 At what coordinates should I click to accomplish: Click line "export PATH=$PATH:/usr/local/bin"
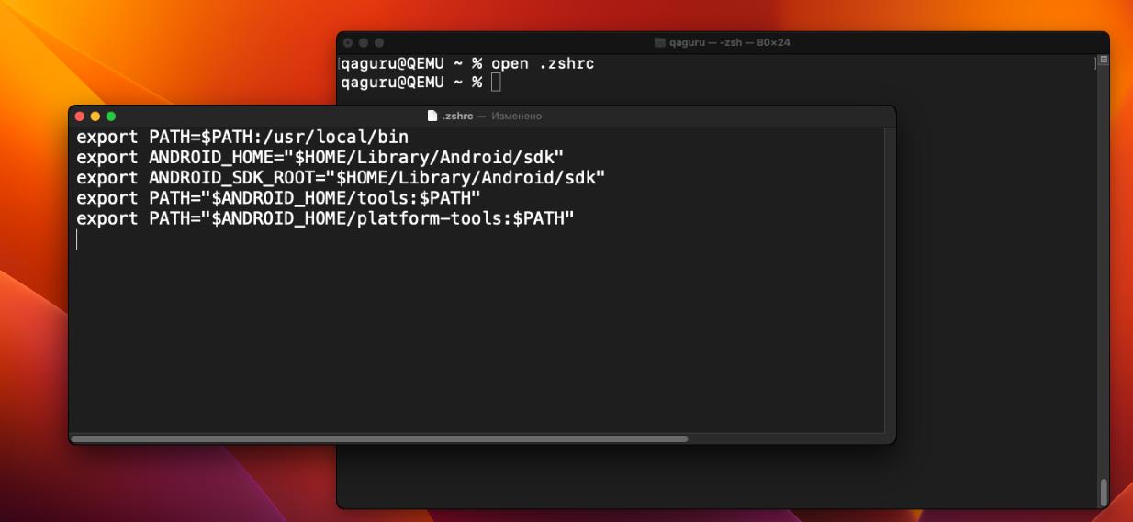(x=242, y=138)
